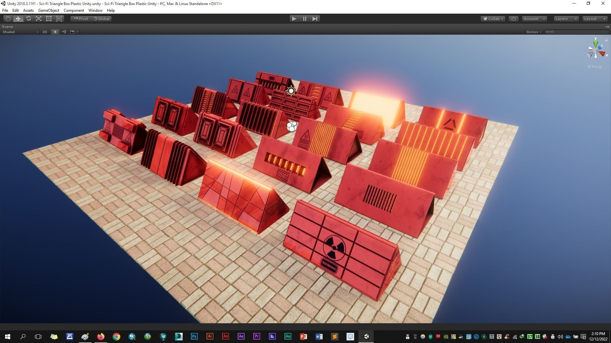Open the Layers dropdown
Image resolution: width=611 pixels, height=343 pixels.
(x=565, y=19)
